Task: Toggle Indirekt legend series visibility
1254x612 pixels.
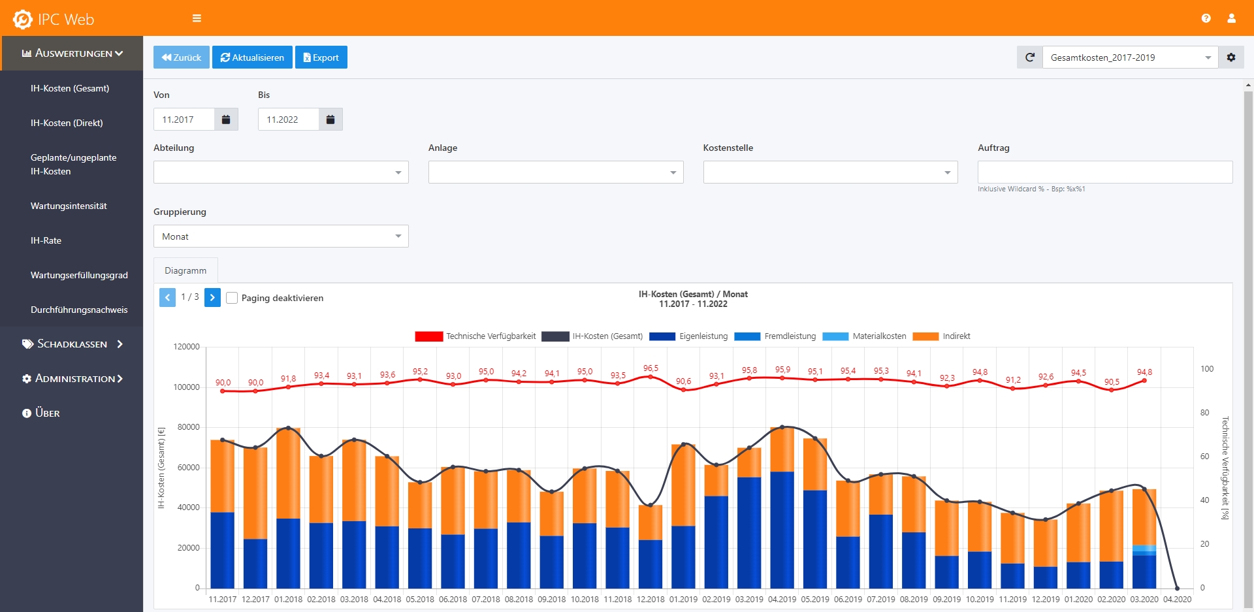Action: (941, 336)
